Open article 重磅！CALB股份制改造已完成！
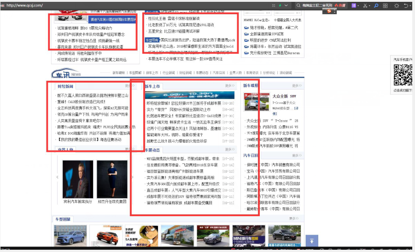The height and width of the screenshot is (252, 415). click(81, 102)
